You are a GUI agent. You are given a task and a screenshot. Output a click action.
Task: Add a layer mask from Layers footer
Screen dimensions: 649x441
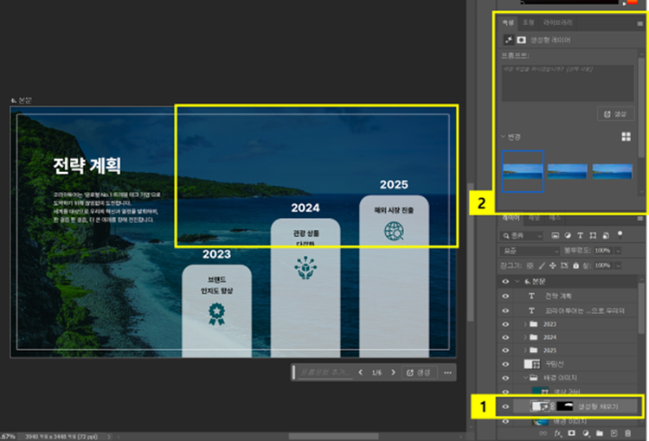coord(572,433)
